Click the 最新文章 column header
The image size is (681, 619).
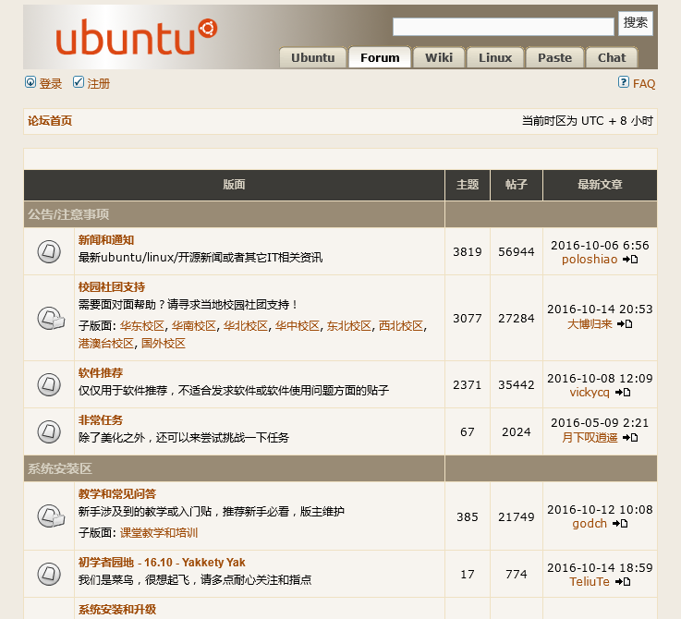point(600,185)
